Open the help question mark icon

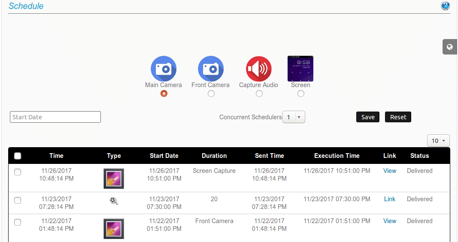pos(446,6)
